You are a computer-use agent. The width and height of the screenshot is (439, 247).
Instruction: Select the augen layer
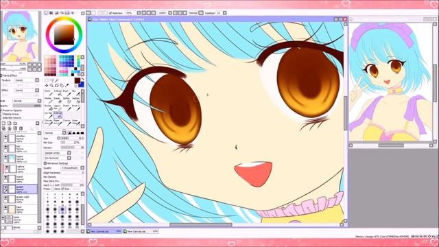point(20,189)
